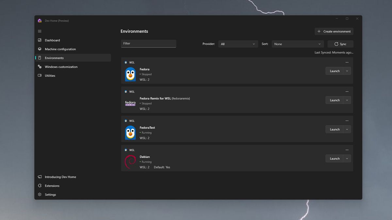
Task: Select Machine configuration in the sidebar
Action: tap(60, 49)
